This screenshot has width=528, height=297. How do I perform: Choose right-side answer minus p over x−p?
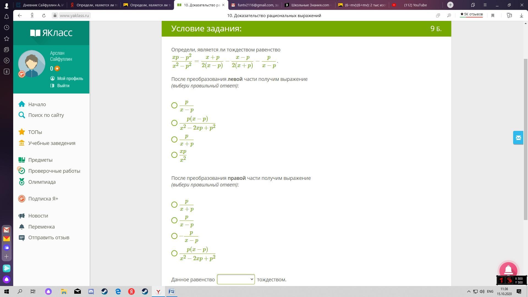[174, 236]
